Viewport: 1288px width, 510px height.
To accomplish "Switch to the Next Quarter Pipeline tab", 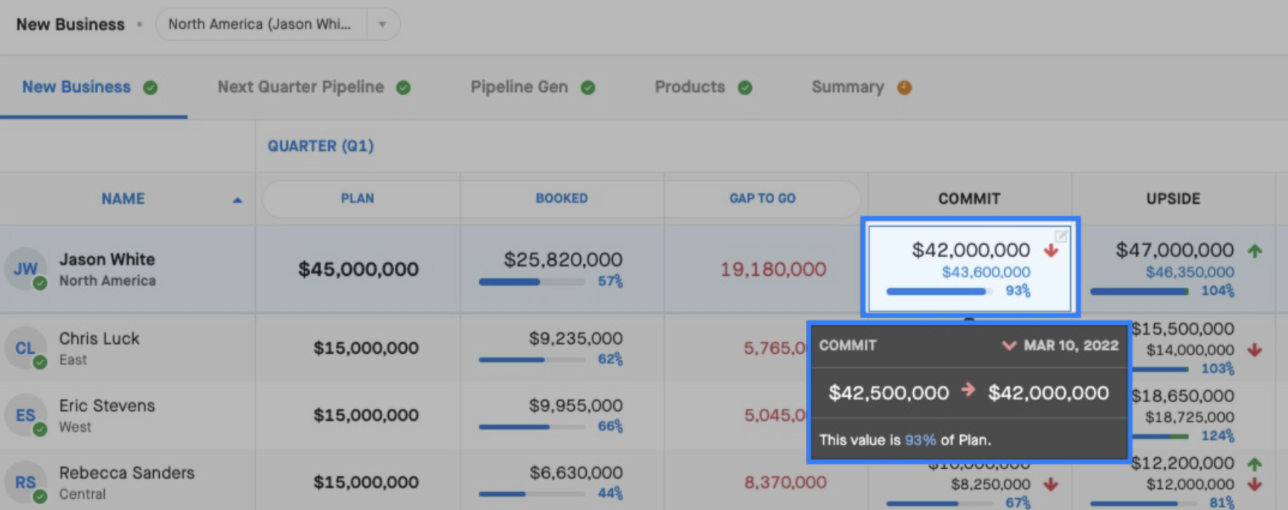I will pyautogui.click(x=300, y=87).
